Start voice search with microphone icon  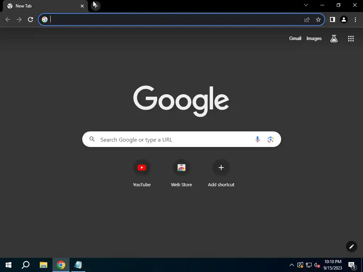point(257,139)
